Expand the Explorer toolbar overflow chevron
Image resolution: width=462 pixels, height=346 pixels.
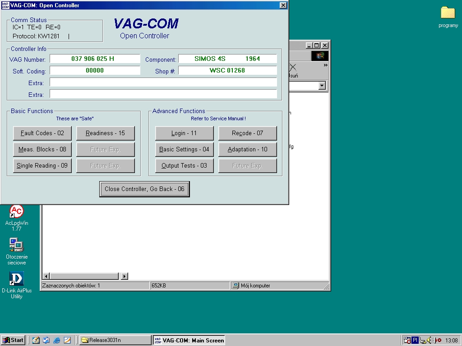click(325, 65)
